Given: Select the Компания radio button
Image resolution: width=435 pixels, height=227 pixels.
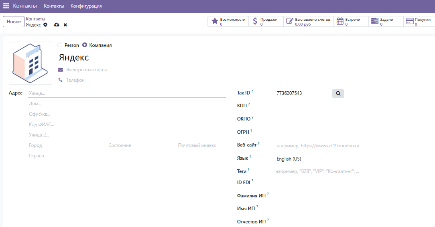Looking at the screenshot, I should pyautogui.click(x=85, y=45).
